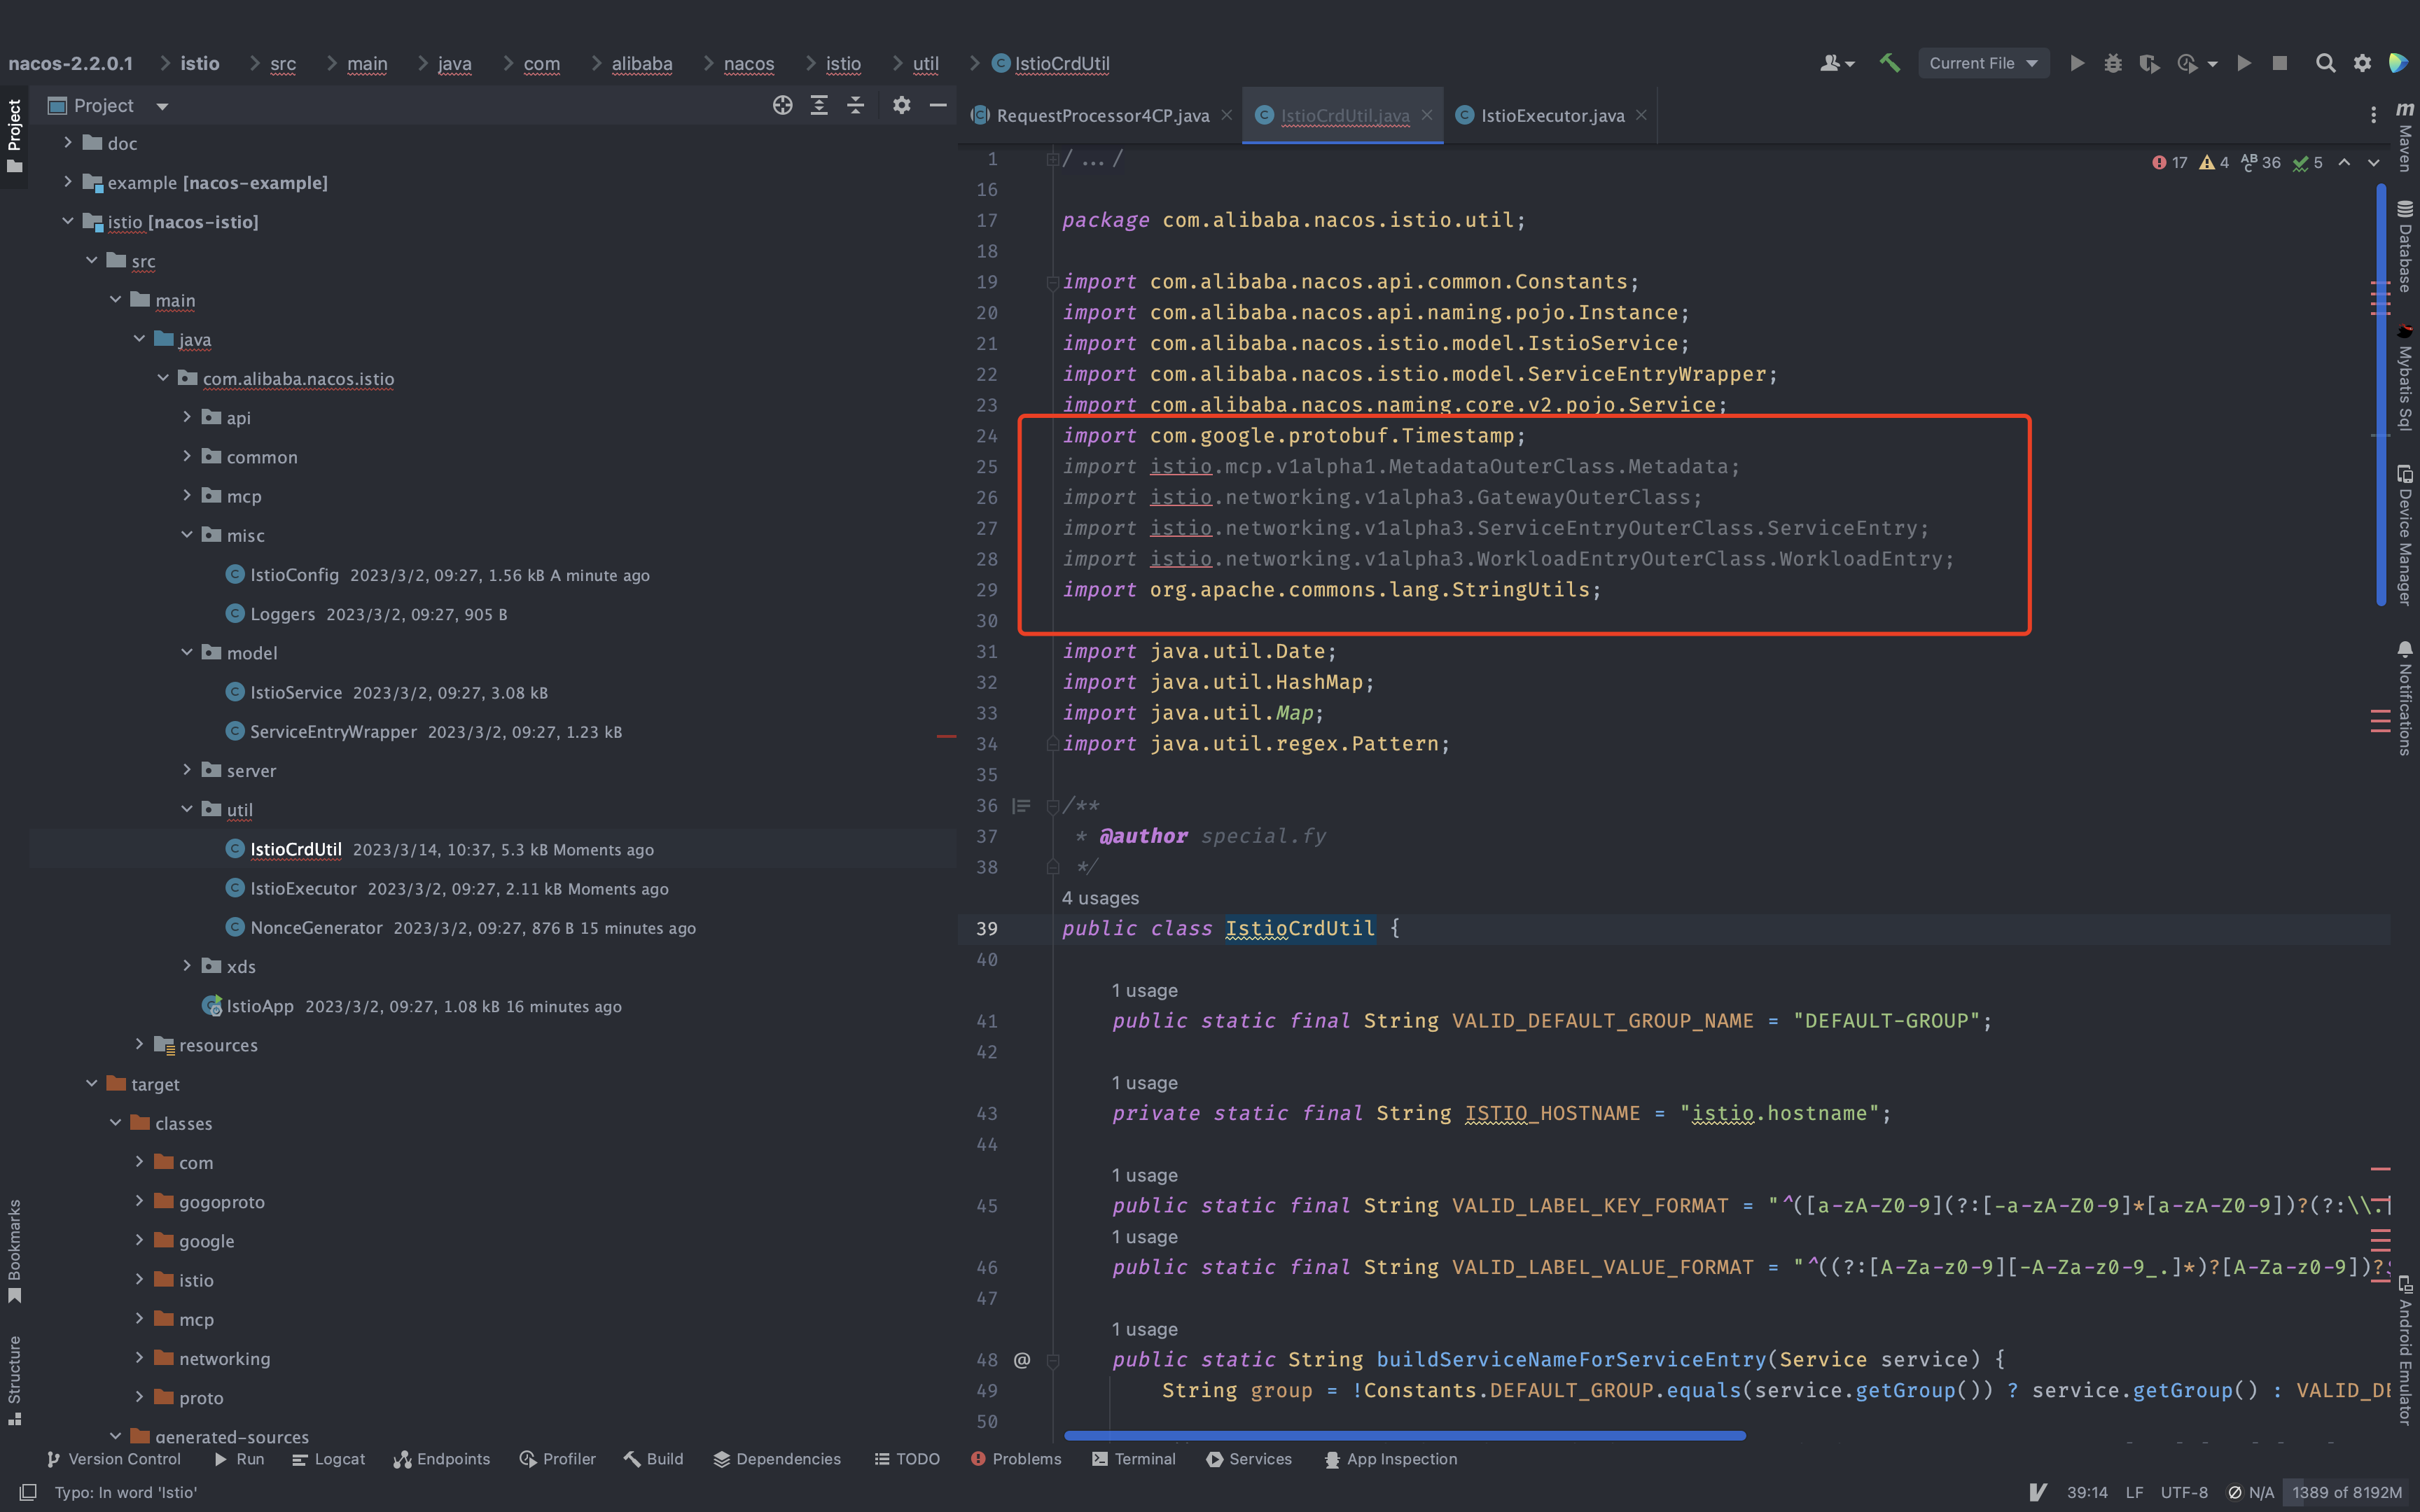
Task: Open Terminal tool window tab
Action: pyautogui.click(x=1134, y=1459)
